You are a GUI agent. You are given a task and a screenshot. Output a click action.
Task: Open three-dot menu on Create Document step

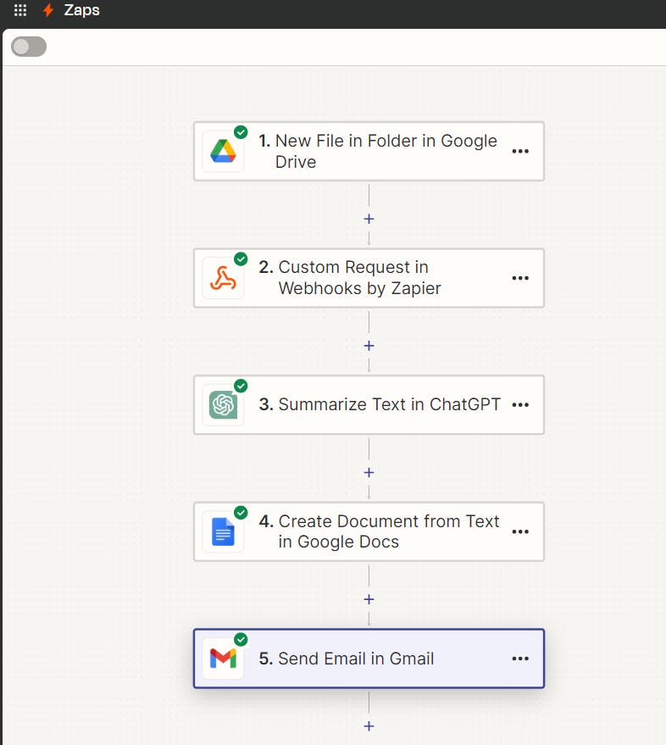(x=520, y=531)
